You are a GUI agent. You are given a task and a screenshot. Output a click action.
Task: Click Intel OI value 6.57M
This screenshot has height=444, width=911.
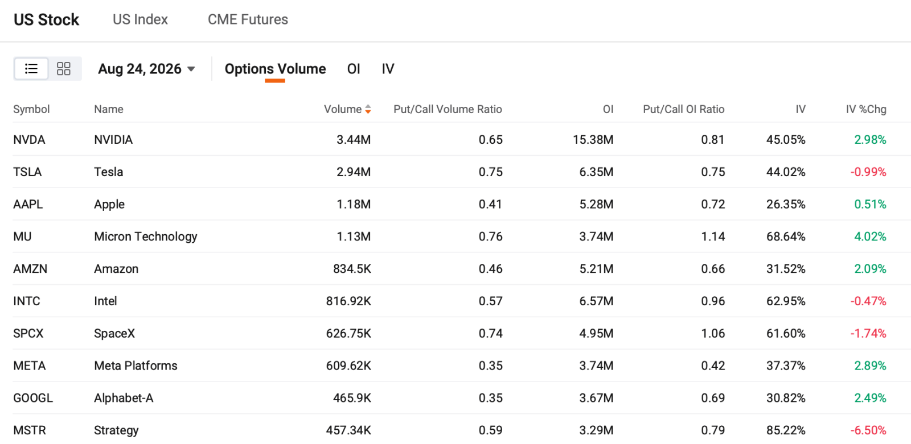(596, 301)
